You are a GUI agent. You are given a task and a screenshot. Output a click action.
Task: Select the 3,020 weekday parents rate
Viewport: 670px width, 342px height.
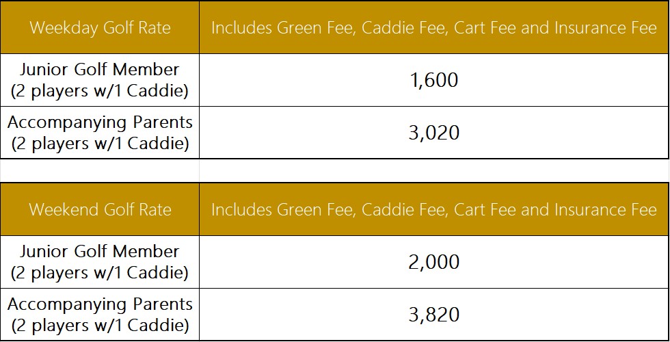433,133
